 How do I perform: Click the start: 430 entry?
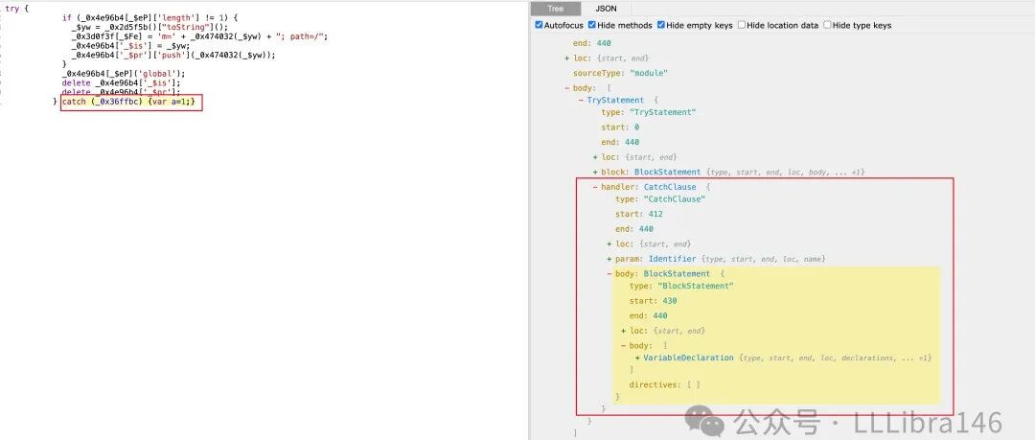tap(654, 301)
